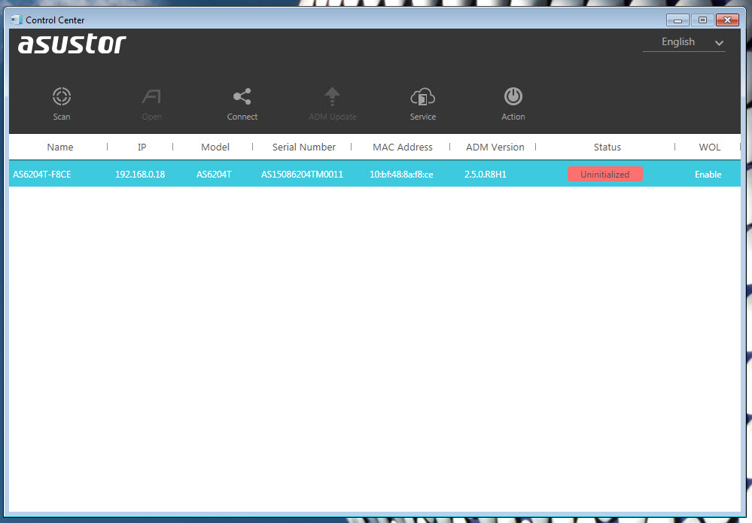Image resolution: width=752 pixels, height=523 pixels.
Task: Click model cell AS6204T
Action: (214, 175)
